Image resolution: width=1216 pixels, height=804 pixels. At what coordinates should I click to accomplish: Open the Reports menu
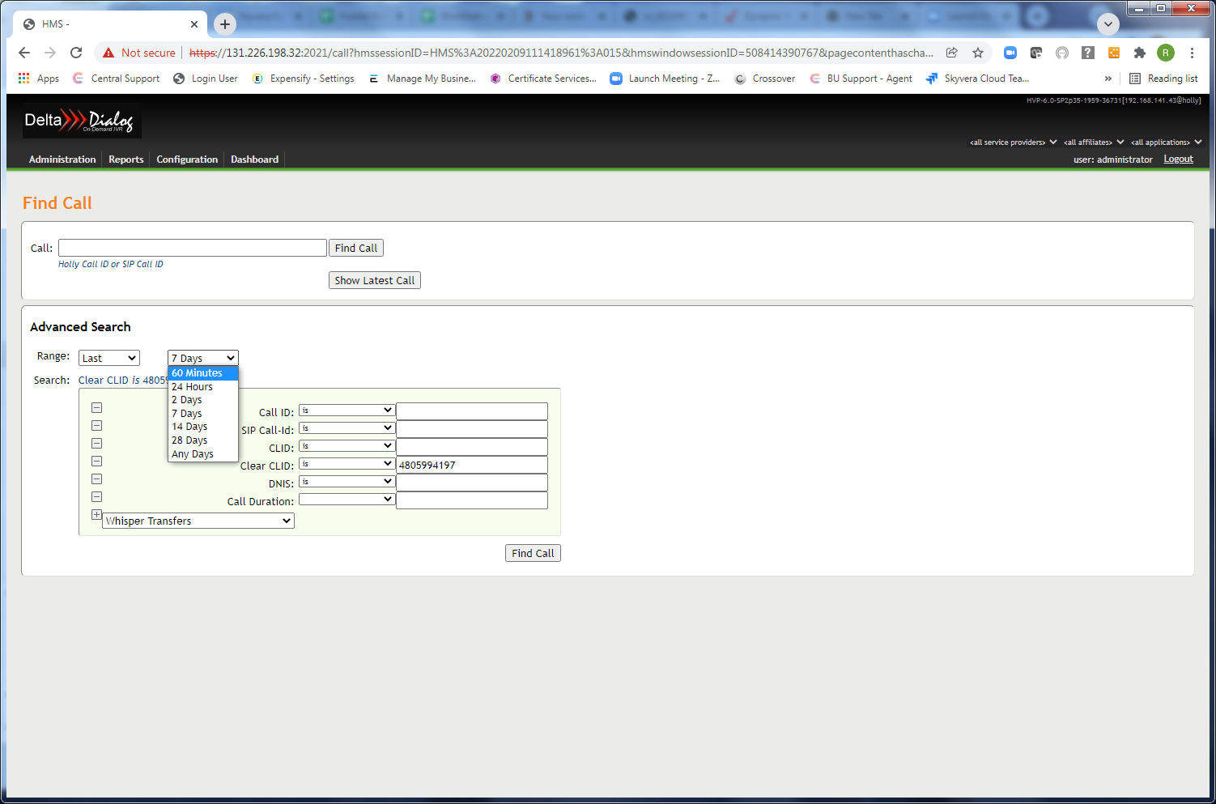pyautogui.click(x=126, y=160)
